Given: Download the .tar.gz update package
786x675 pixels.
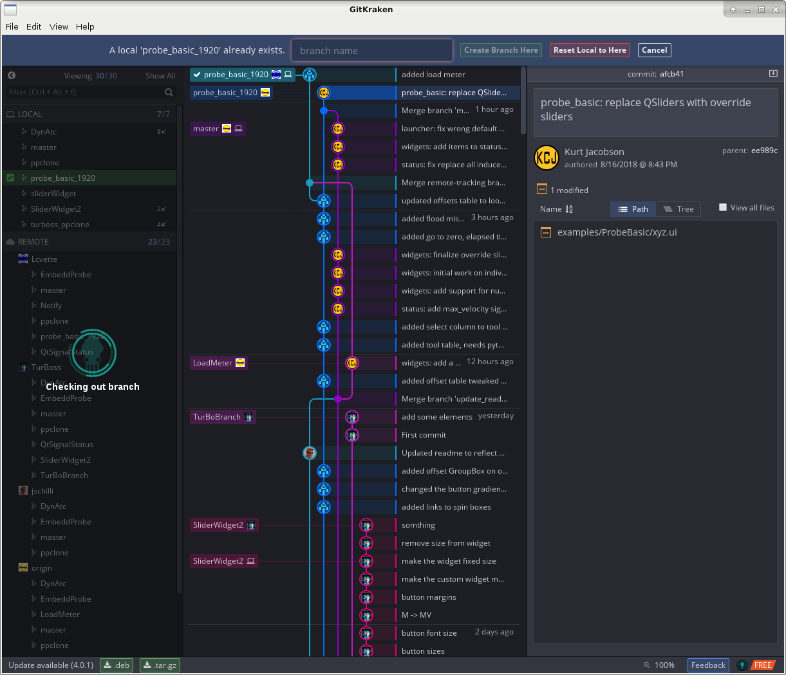Looking at the screenshot, I should 160,665.
